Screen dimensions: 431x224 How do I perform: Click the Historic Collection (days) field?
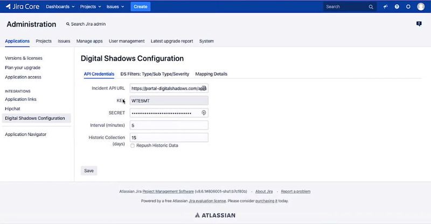pos(169,138)
